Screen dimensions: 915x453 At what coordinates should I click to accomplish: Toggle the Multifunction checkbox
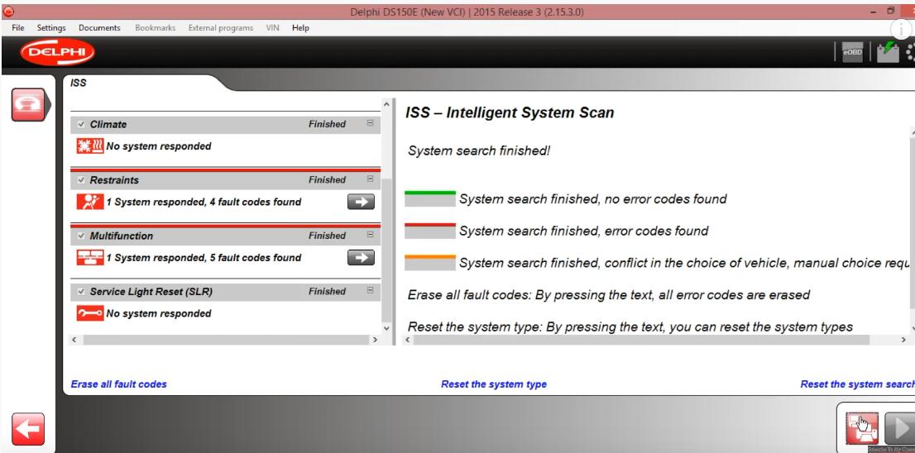81,236
